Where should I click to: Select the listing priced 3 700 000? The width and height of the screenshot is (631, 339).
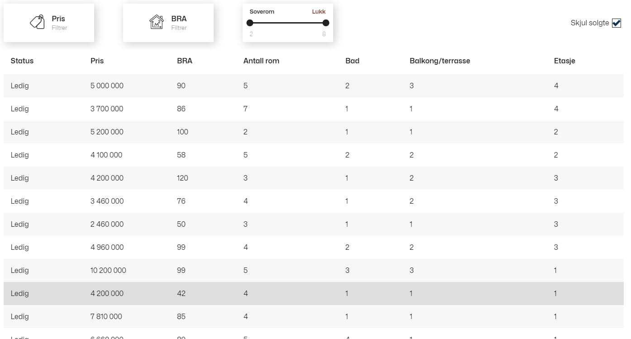314,109
